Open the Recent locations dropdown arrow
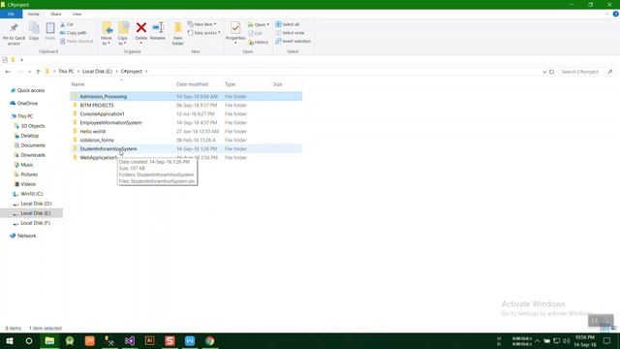 coord(29,72)
